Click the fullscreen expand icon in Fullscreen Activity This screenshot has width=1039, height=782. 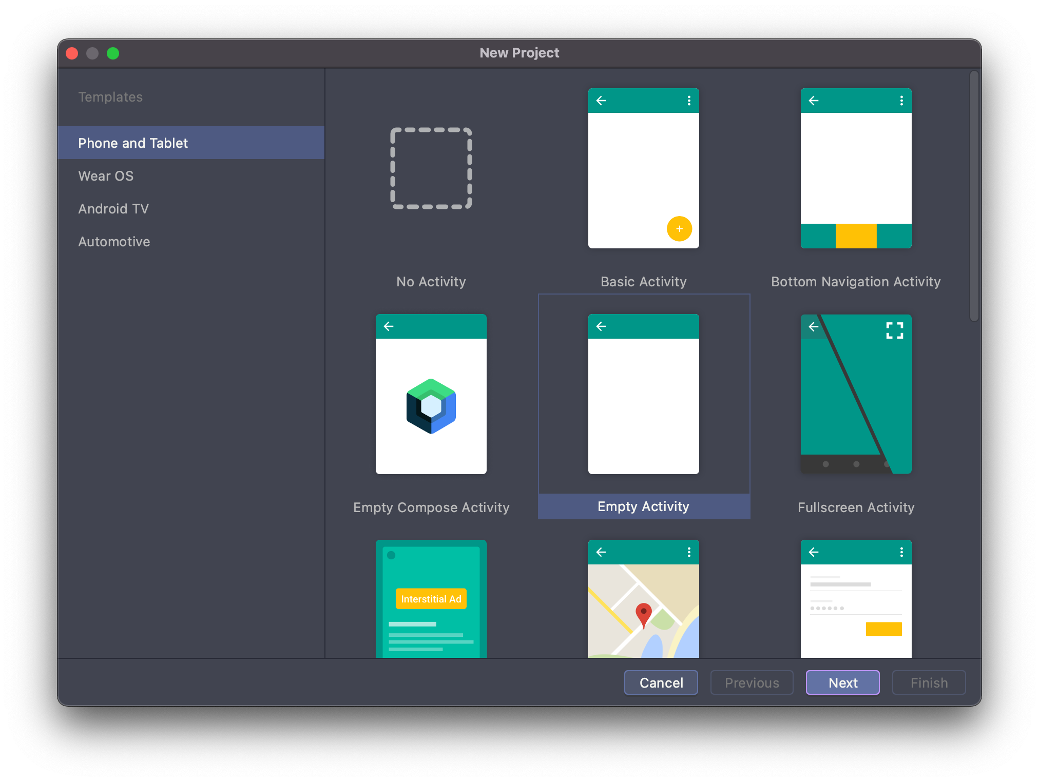(x=894, y=330)
